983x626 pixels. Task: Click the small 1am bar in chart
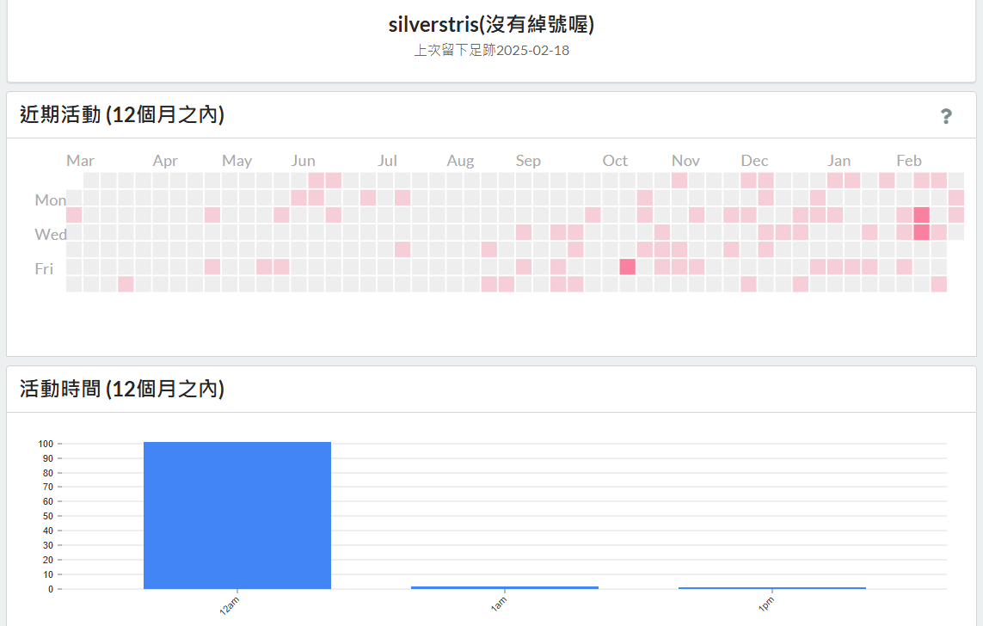(505, 587)
